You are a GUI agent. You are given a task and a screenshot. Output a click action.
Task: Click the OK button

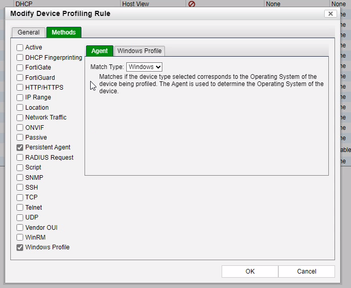click(x=250, y=272)
